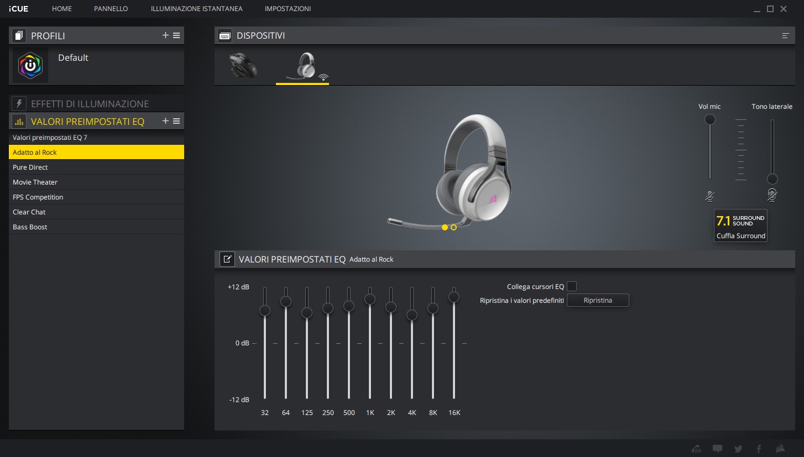Click the 500 Hz EQ slider knob

click(349, 306)
